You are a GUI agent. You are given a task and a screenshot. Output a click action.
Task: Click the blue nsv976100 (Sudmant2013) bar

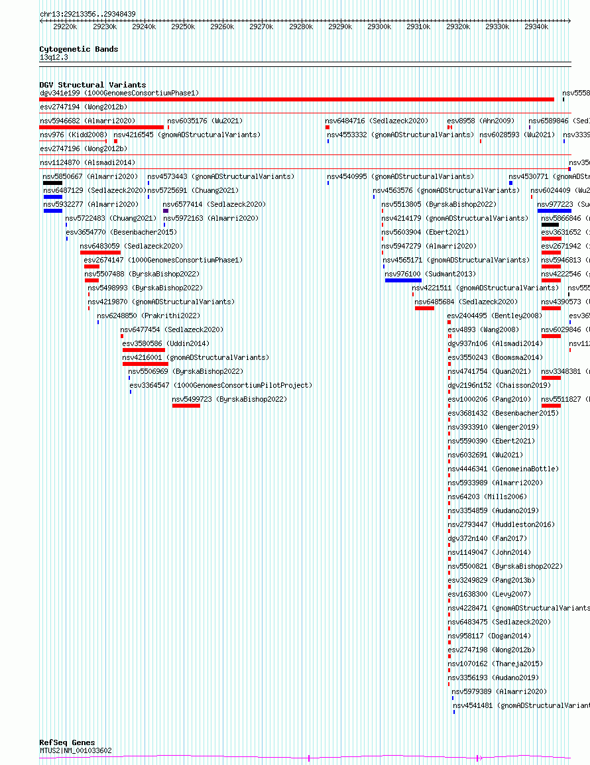(x=403, y=280)
